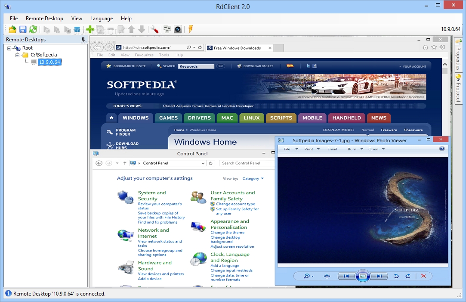This screenshot has height=302, width=466.
Task: Open the View by Category dropdown
Action: click(253, 178)
